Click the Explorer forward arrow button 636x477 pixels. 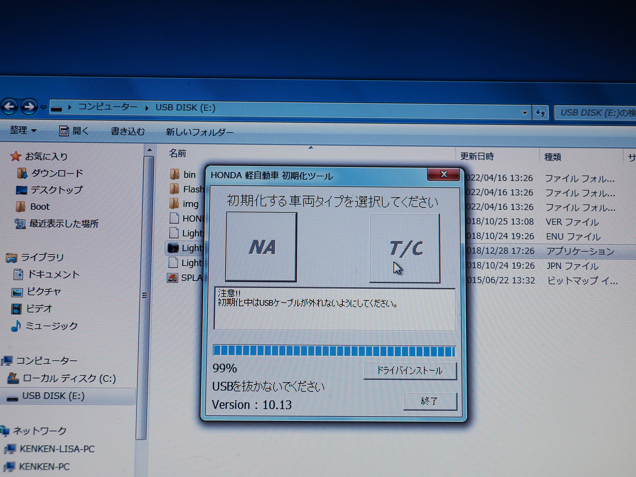tap(29, 107)
